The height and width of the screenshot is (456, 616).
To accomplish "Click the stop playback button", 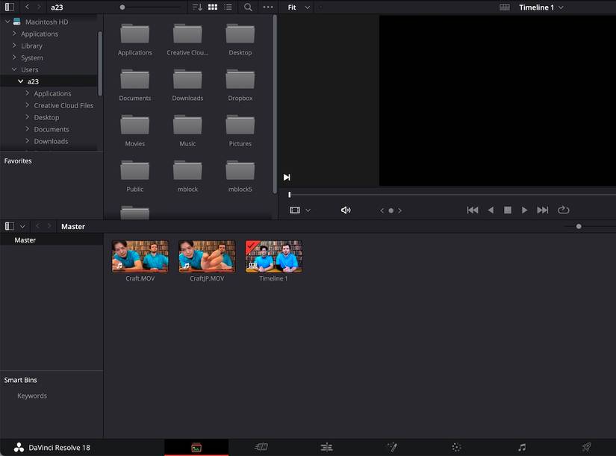I will coord(508,210).
